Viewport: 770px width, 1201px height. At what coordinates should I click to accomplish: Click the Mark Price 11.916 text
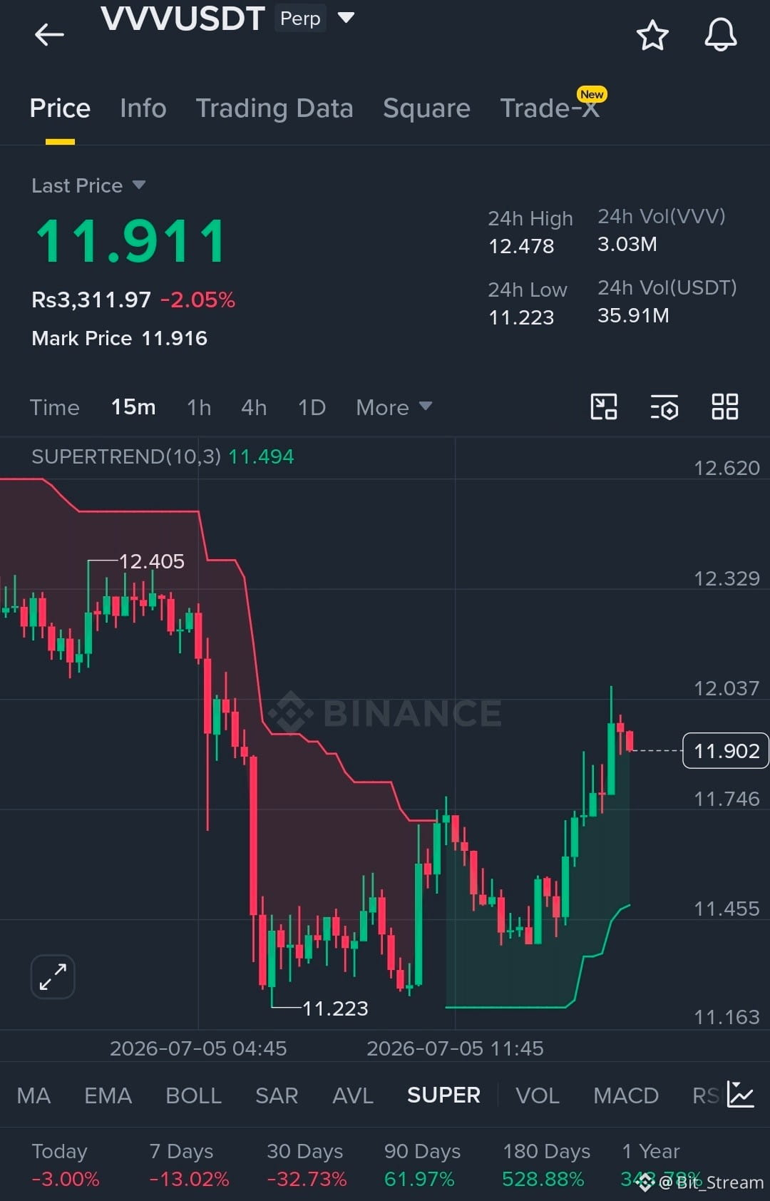tap(119, 338)
